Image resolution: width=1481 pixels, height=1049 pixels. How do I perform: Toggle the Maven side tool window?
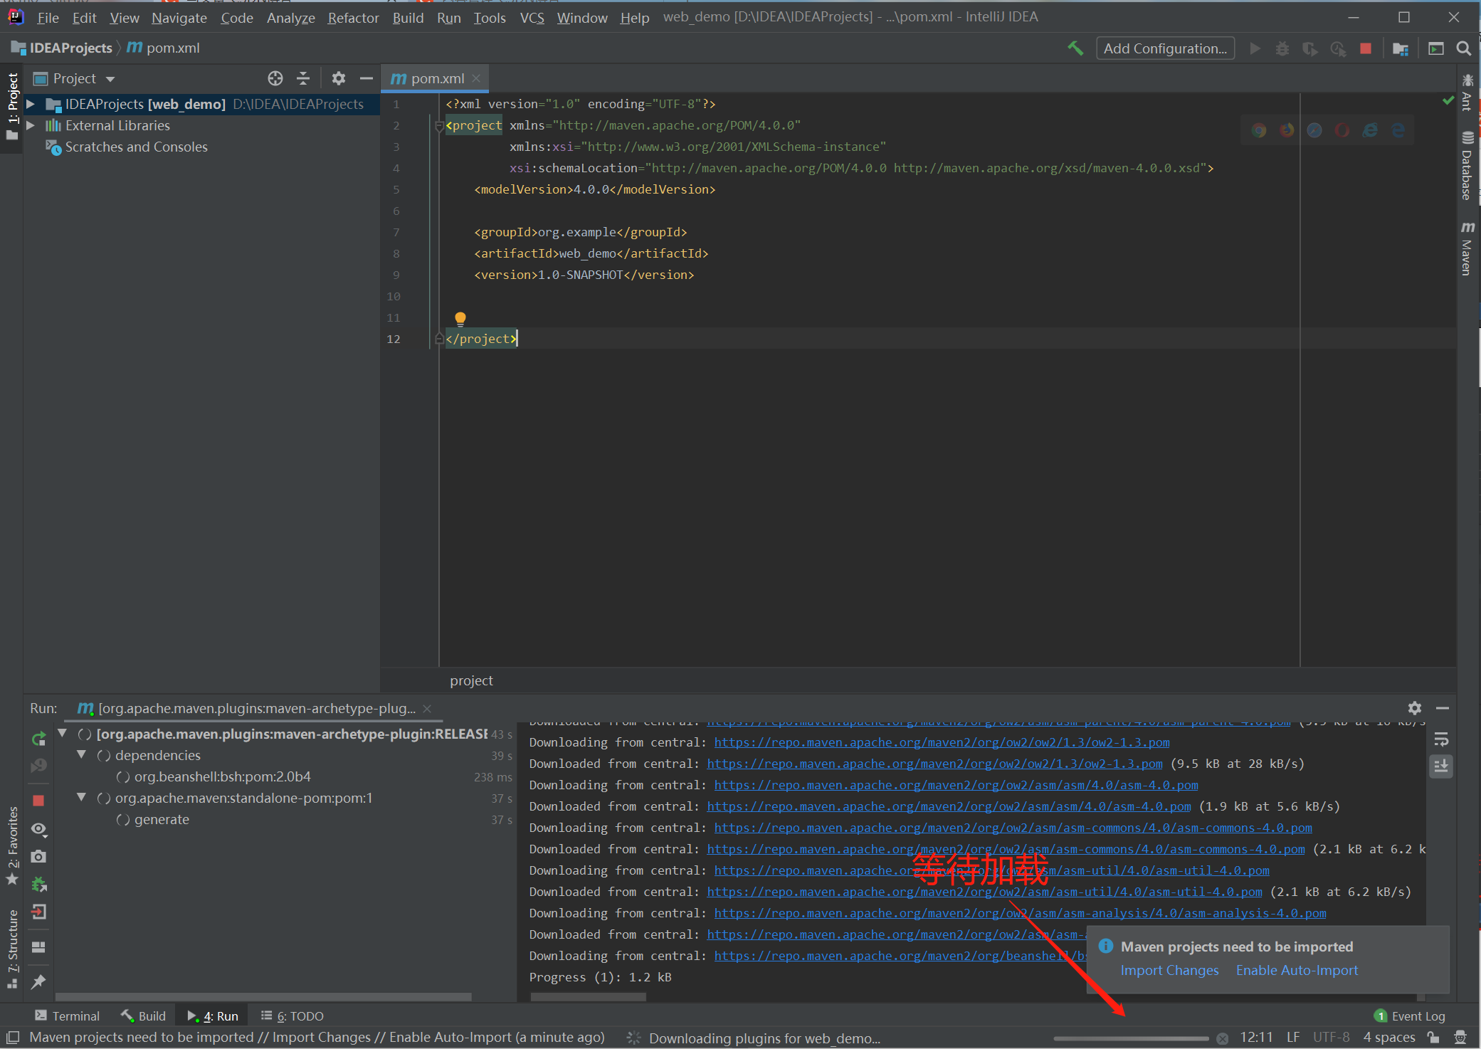point(1467,248)
